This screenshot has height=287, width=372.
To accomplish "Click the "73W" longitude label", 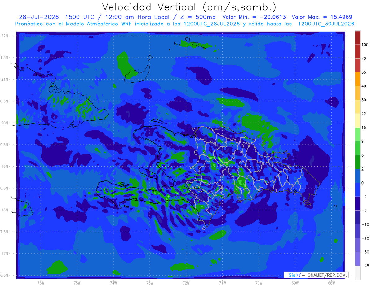I will (150, 283).
